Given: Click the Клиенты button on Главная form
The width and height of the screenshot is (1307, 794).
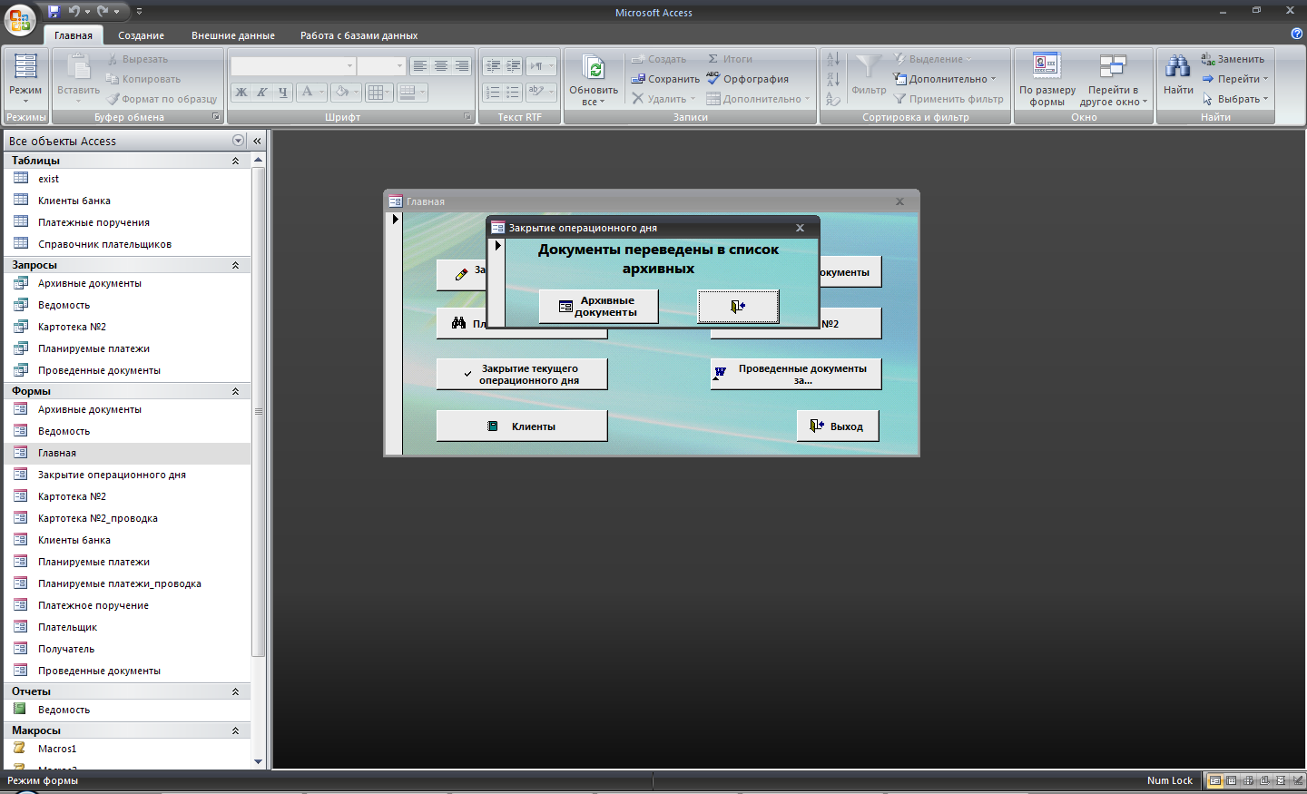Looking at the screenshot, I should [522, 426].
